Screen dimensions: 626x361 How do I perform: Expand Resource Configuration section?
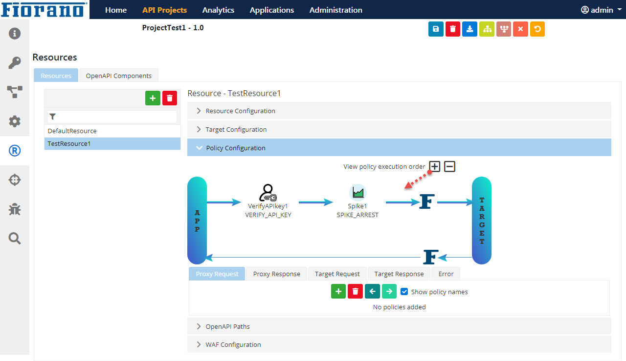pos(399,111)
